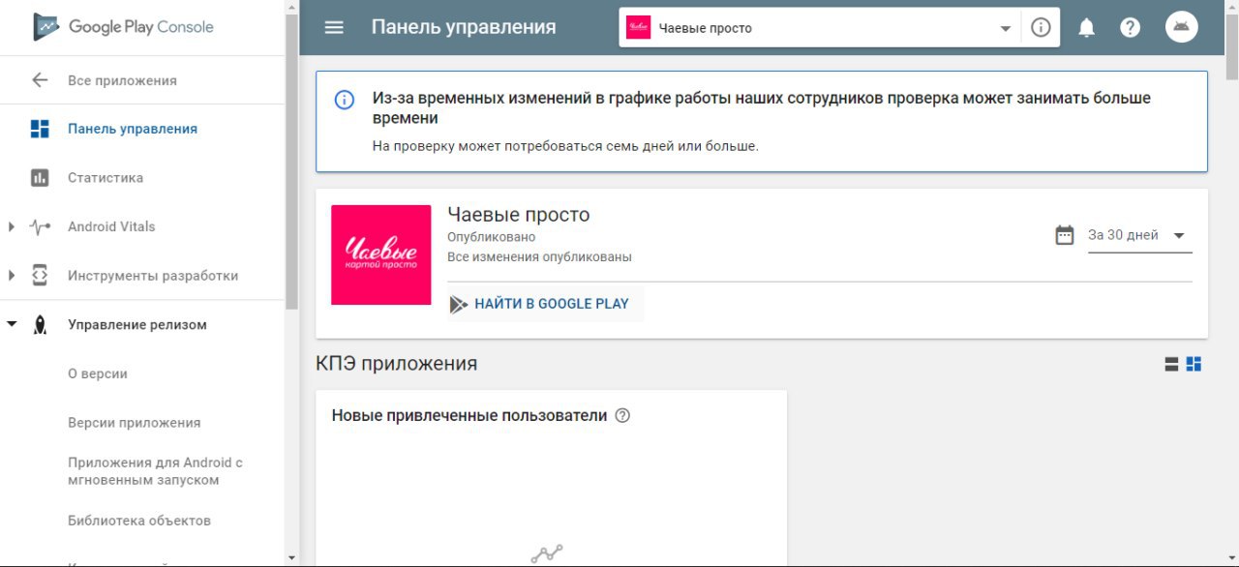Open the hamburger menu in header
Screen dimensions: 1239x567
pyautogui.click(x=334, y=27)
